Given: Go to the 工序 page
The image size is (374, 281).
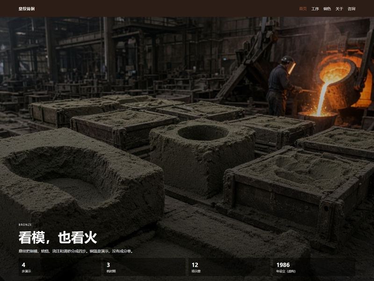Looking at the screenshot, I should (x=315, y=9).
